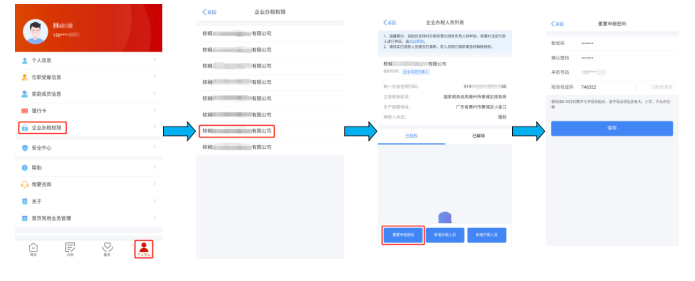The width and height of the screenshot is (695, 281).
Task: Tap the user name starting with 林
Action: pyautogui.click(x=63, y=26)
